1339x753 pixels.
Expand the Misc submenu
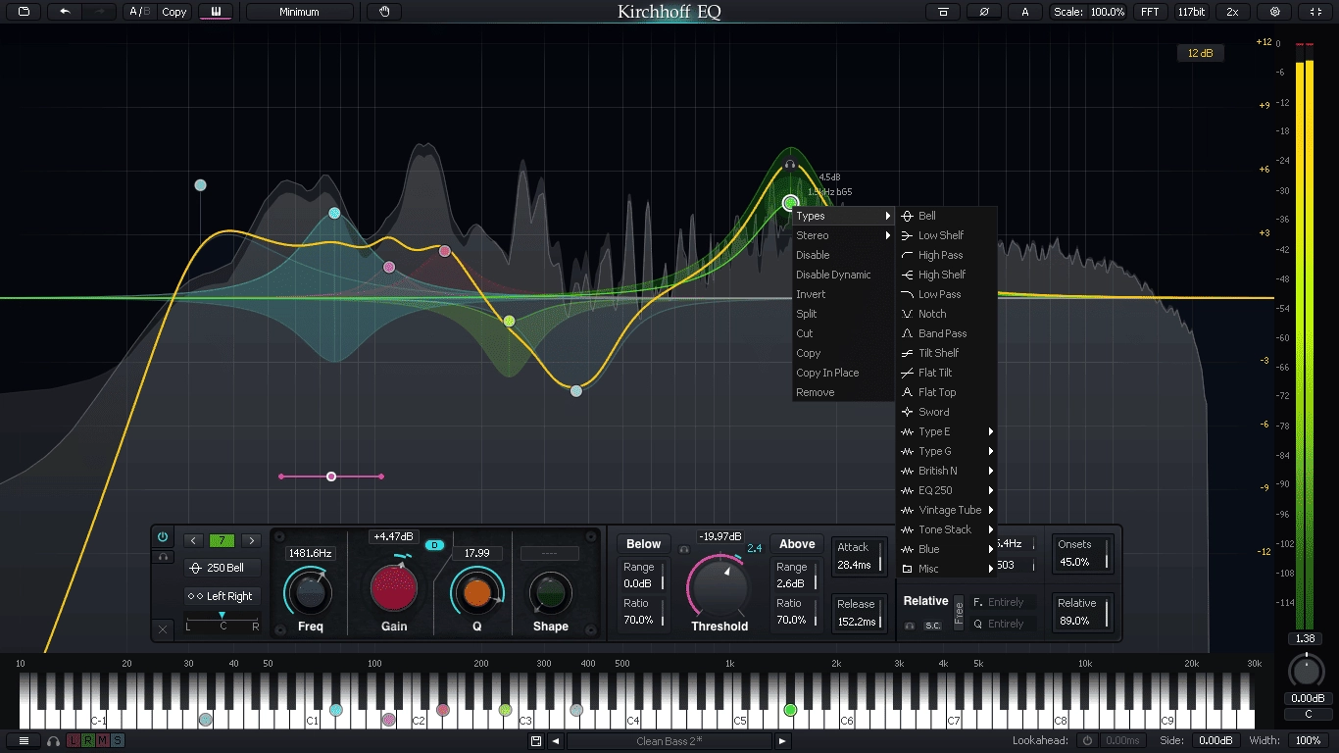point(946,569)
